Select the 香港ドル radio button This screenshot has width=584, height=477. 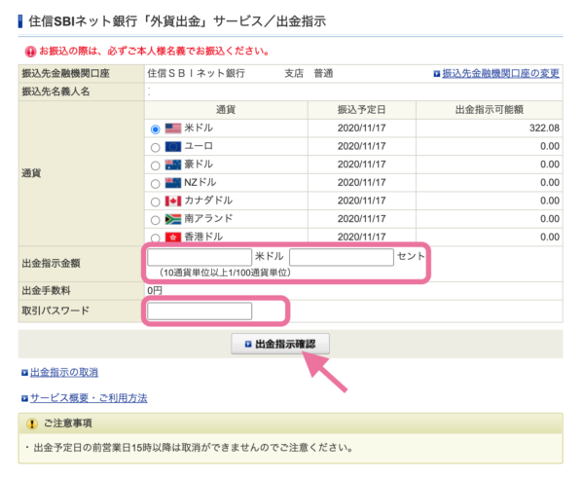[x=156, y=238]
